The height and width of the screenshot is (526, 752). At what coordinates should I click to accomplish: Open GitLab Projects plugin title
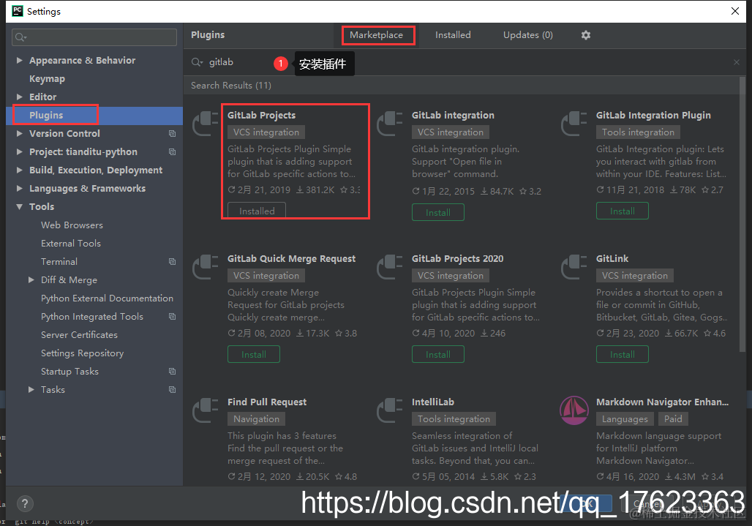[x=261, y=115]
